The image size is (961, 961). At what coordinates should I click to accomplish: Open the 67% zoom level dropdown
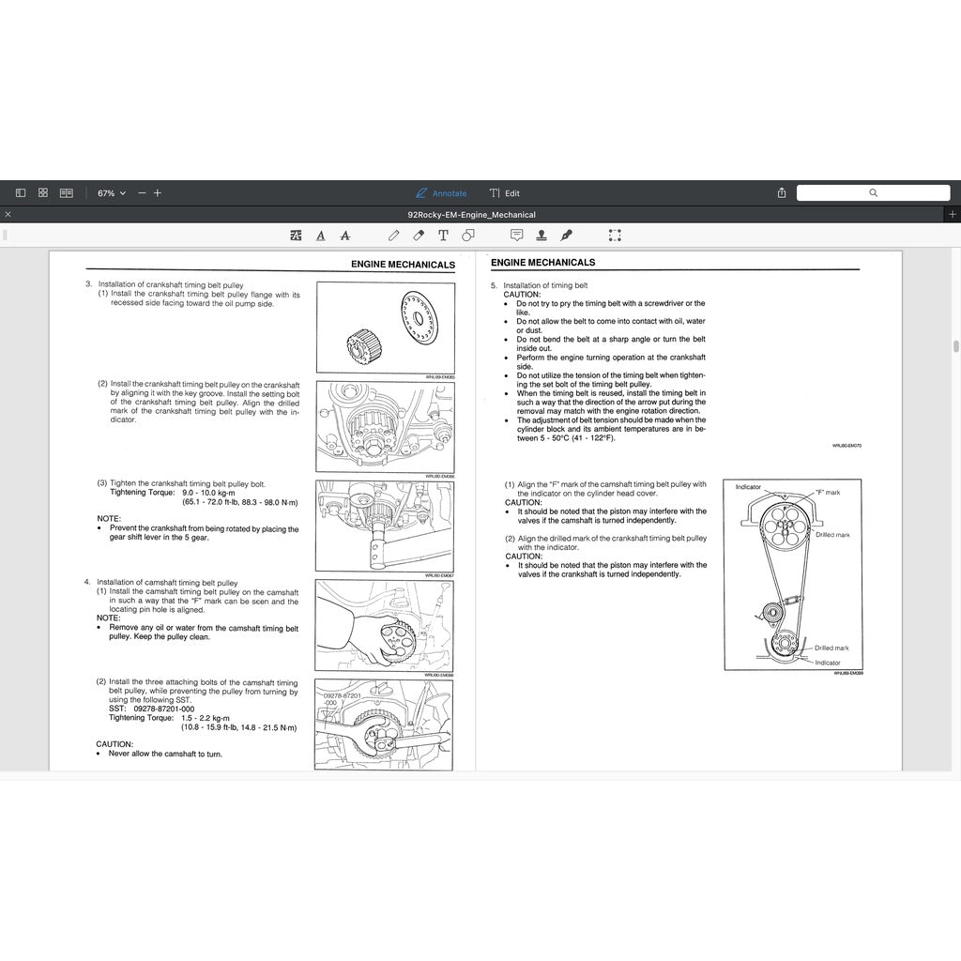pyautogui.click(x=112, y=192)
